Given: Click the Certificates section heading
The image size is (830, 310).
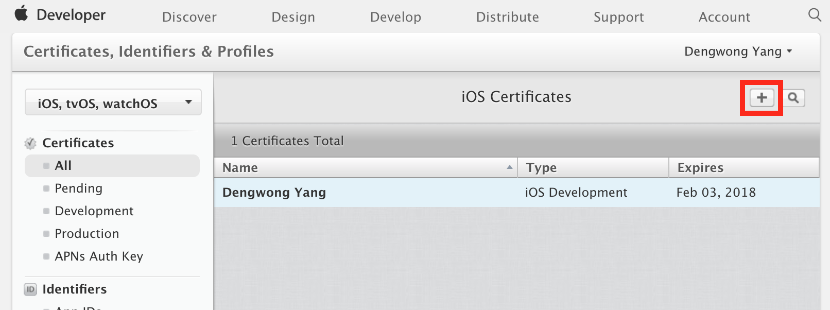Looking at the screenshot, I should (x=78, y=143).
